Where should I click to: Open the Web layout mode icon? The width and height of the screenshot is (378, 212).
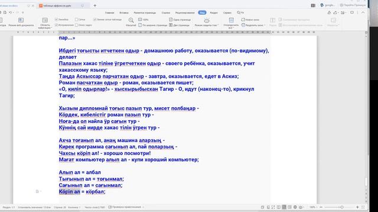click(21, 20)
